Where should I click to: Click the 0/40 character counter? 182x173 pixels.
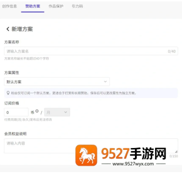(171, 51)
